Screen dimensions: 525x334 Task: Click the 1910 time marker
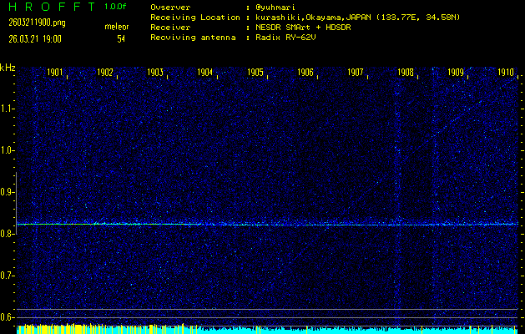coord(505,73)
